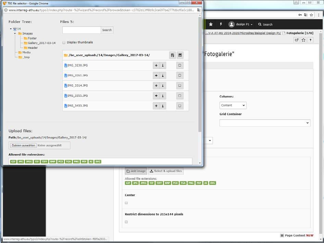
Task: Tick the selection checkbox for IMG_3314.JPG
Action: pos(180,85)
